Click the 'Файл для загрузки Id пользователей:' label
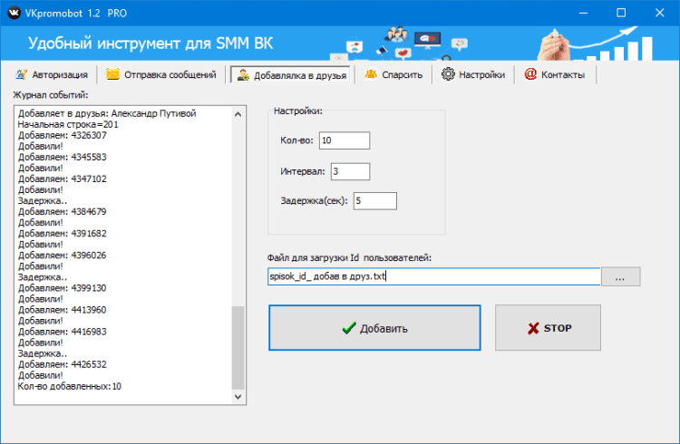Image resolution: width=680 pixels, height=444 pixels. point(349,257)
